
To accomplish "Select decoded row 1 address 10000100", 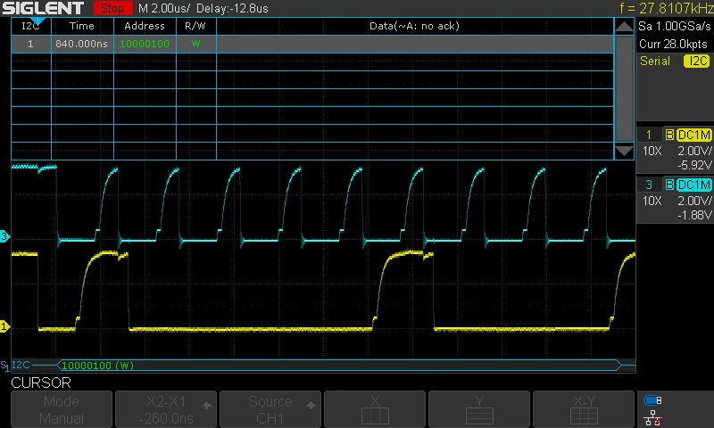I will click(x=145, y=44).
